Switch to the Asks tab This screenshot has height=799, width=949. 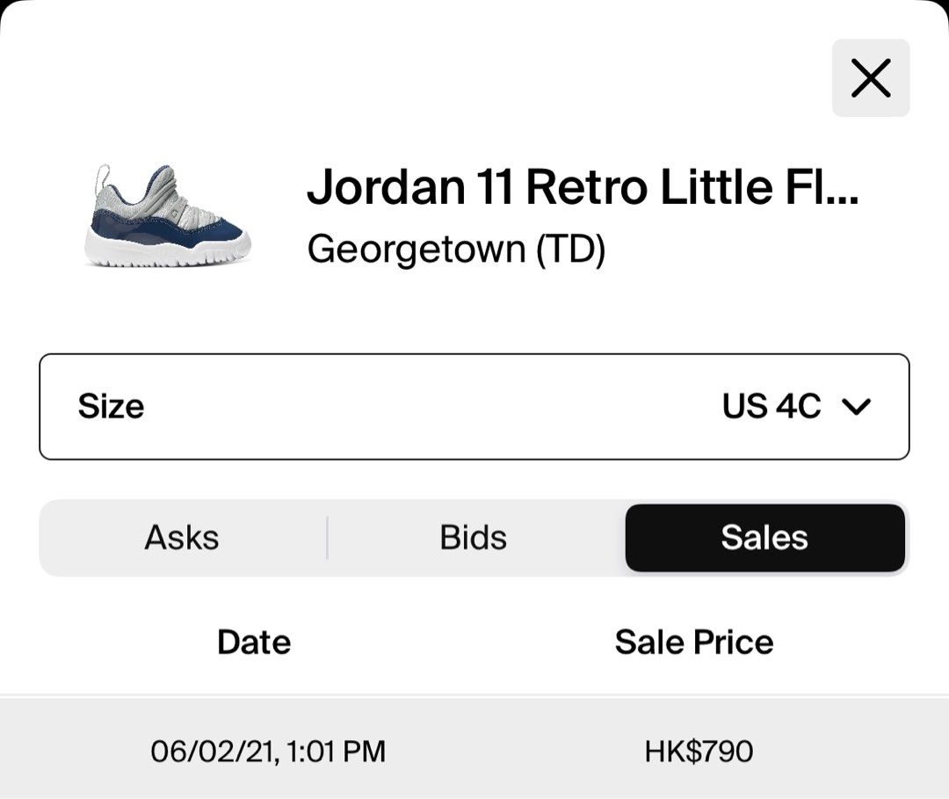pos(182,538)
